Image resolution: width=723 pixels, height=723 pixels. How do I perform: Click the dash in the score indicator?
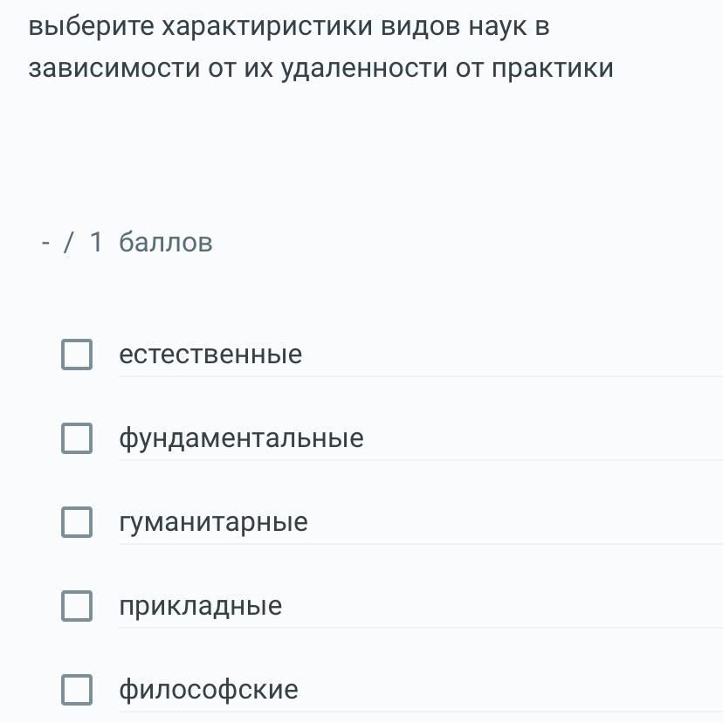coord(45,243)
